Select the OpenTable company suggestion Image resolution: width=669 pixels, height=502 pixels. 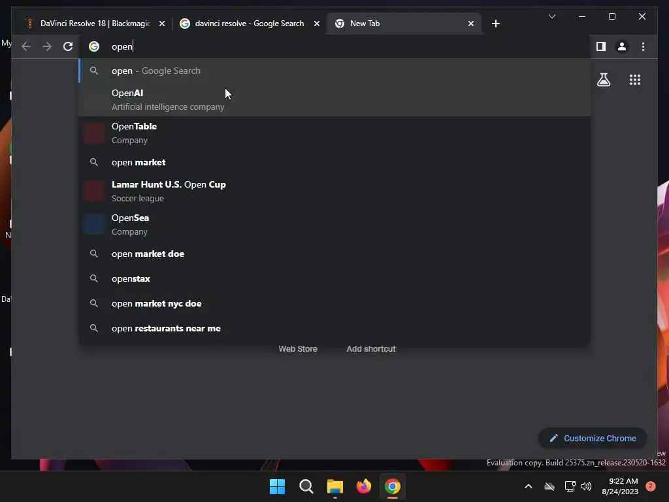(x=335, y=133)
